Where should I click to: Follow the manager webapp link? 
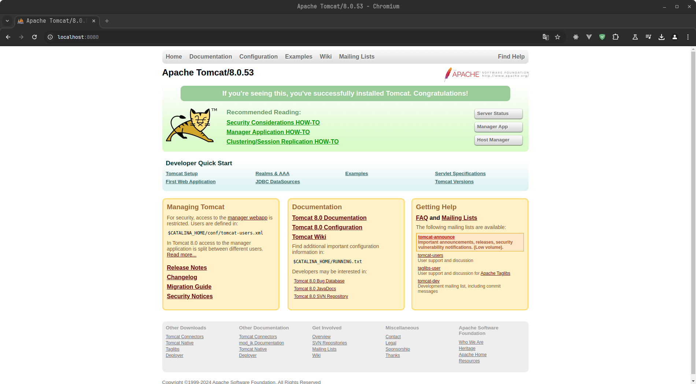point(248,218)
